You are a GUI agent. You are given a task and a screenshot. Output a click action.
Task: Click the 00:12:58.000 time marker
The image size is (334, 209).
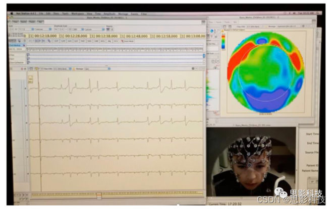click(x=164, y=36)
